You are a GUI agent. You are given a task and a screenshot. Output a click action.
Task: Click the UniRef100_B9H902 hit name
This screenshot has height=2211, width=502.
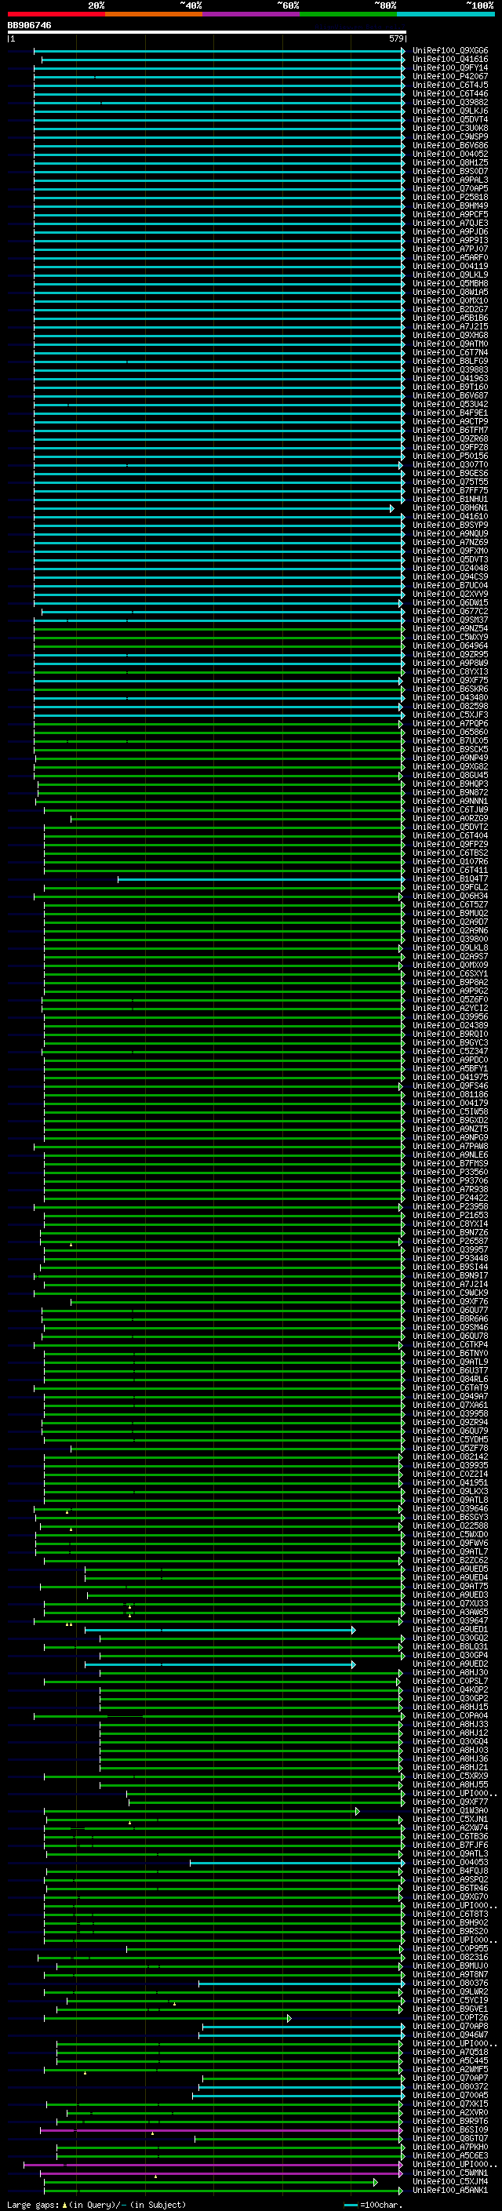[450, 1922]
